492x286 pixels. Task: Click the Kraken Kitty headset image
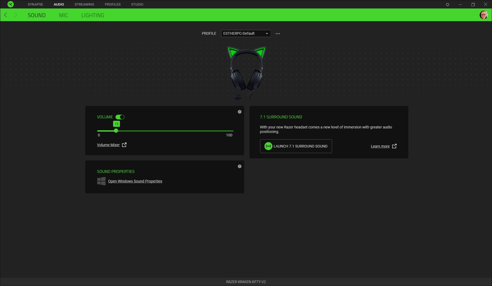tap(247, 74)
